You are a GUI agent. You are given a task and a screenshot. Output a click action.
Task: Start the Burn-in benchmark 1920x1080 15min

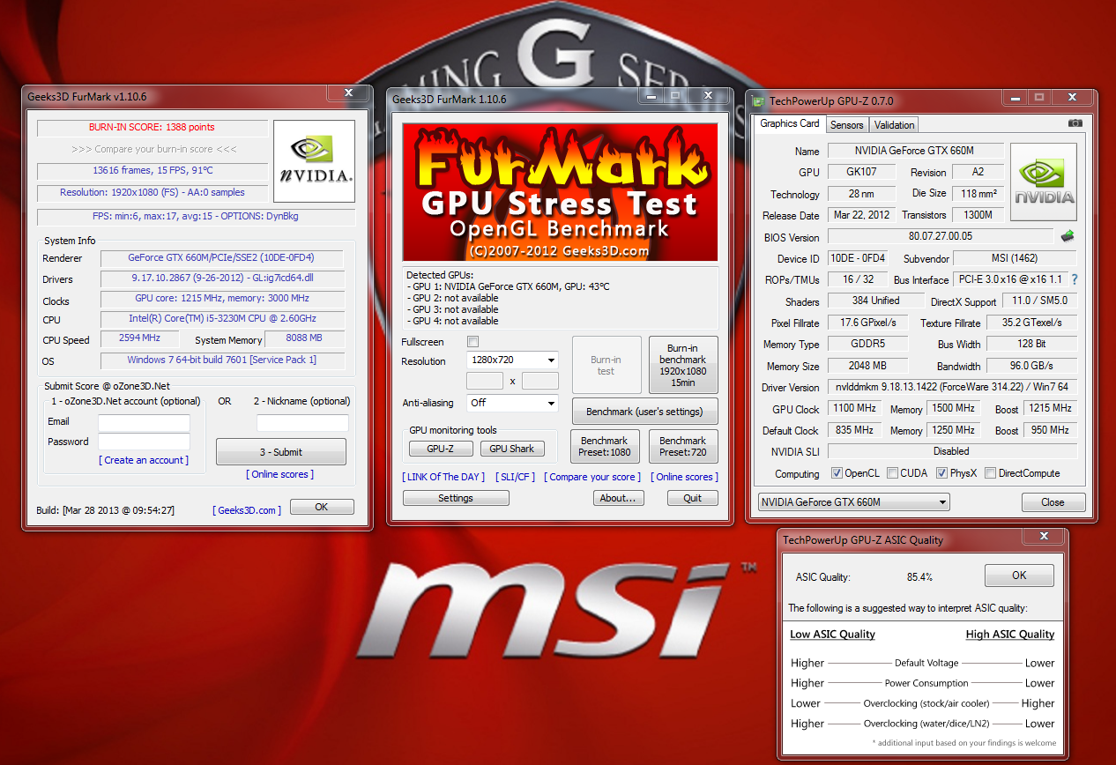pos(683,365)
